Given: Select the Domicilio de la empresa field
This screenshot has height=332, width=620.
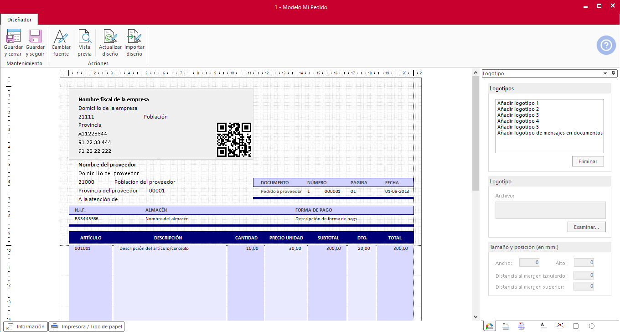Looking at the screenshot, I should tap(108, 108).
